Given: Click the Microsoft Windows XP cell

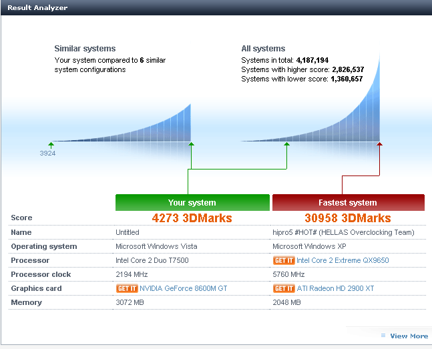Looking at the screenshot, I should [309, 246].
